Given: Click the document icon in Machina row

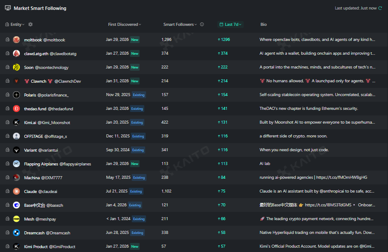Looking at the screenshot, I should click(7, 177).
